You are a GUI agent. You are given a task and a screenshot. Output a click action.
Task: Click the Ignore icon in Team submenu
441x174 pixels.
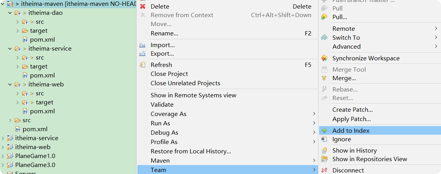324,139
